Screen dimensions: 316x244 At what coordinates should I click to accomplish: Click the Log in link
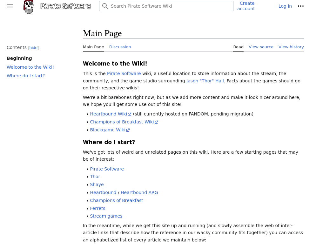(285, 6)
